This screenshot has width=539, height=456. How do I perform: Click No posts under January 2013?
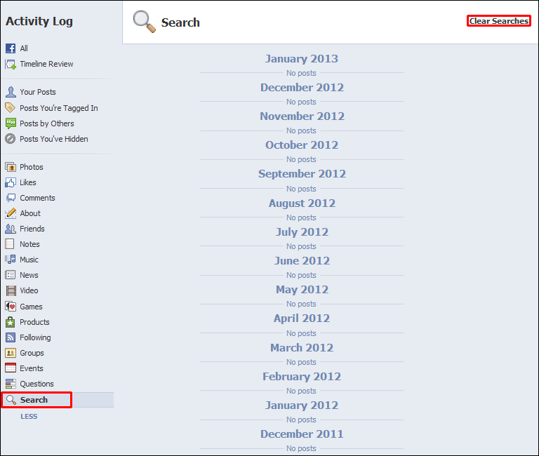click(301, 73)
